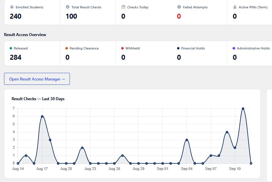
Task: Click the Aug 14 x-axis label
Action: coord(18,169)
